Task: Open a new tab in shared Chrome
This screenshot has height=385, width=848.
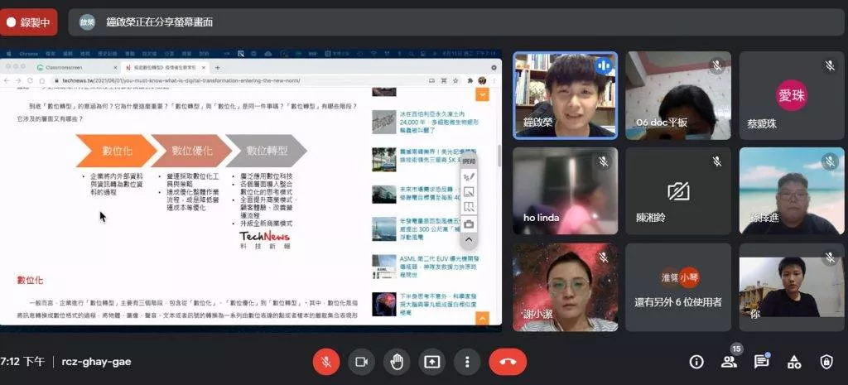Action: click(x=218, y=68)
